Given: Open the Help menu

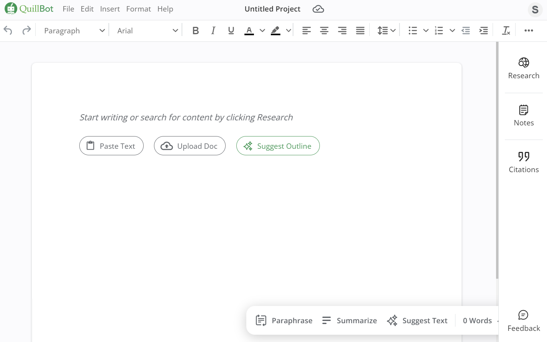Looking at the screenshot, I should [x=165, y=9].
